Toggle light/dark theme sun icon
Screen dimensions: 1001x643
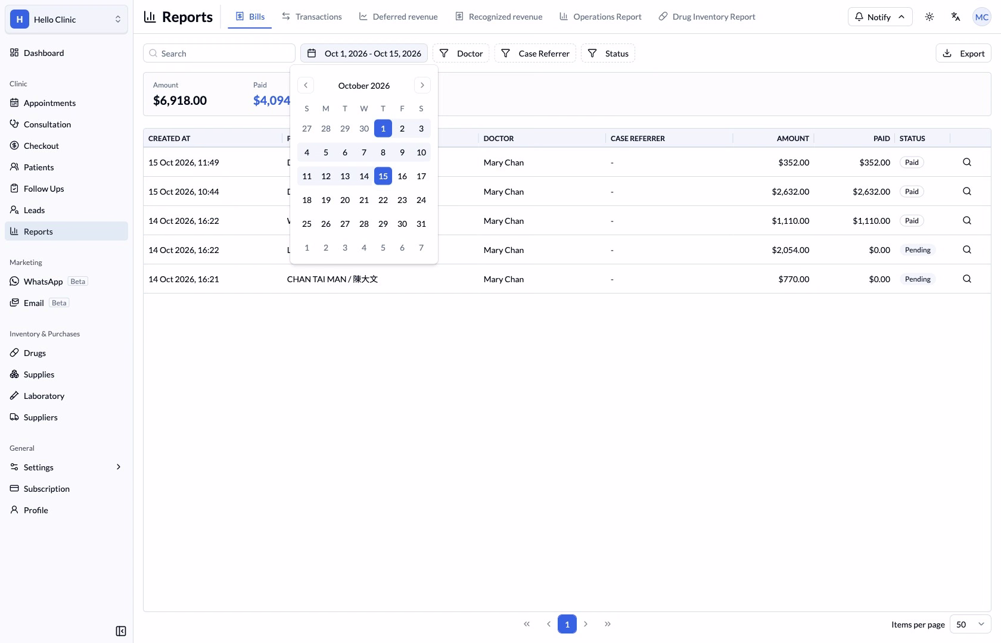click(x=929, y=17)
